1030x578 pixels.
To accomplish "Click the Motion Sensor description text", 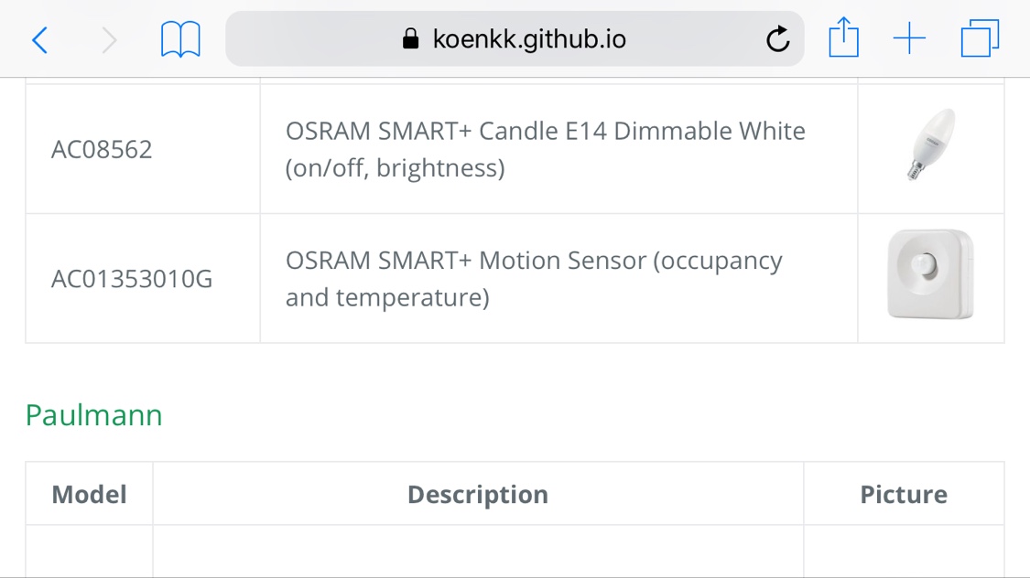I will click(534, 279).
